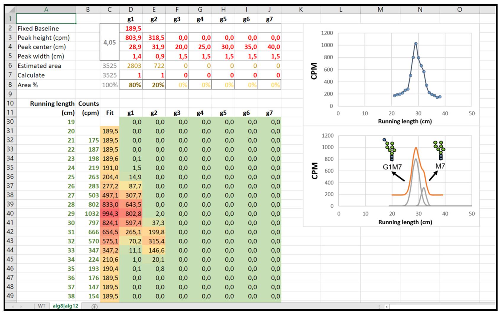Select fit value 994,3
Image resolution: width=502 pixels, height=314 pixels.
click(110, 213)
